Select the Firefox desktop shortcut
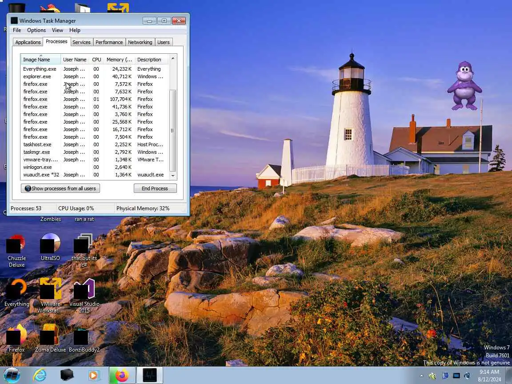 pos(16,338)
